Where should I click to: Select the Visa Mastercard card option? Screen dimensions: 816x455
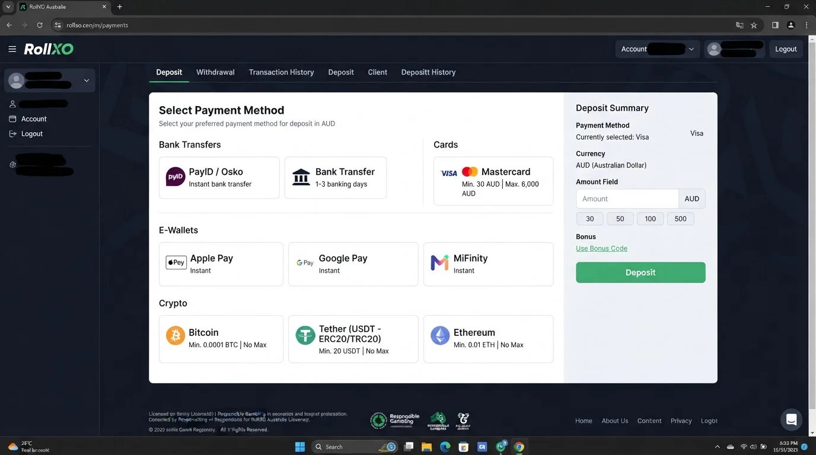[493, 181]
